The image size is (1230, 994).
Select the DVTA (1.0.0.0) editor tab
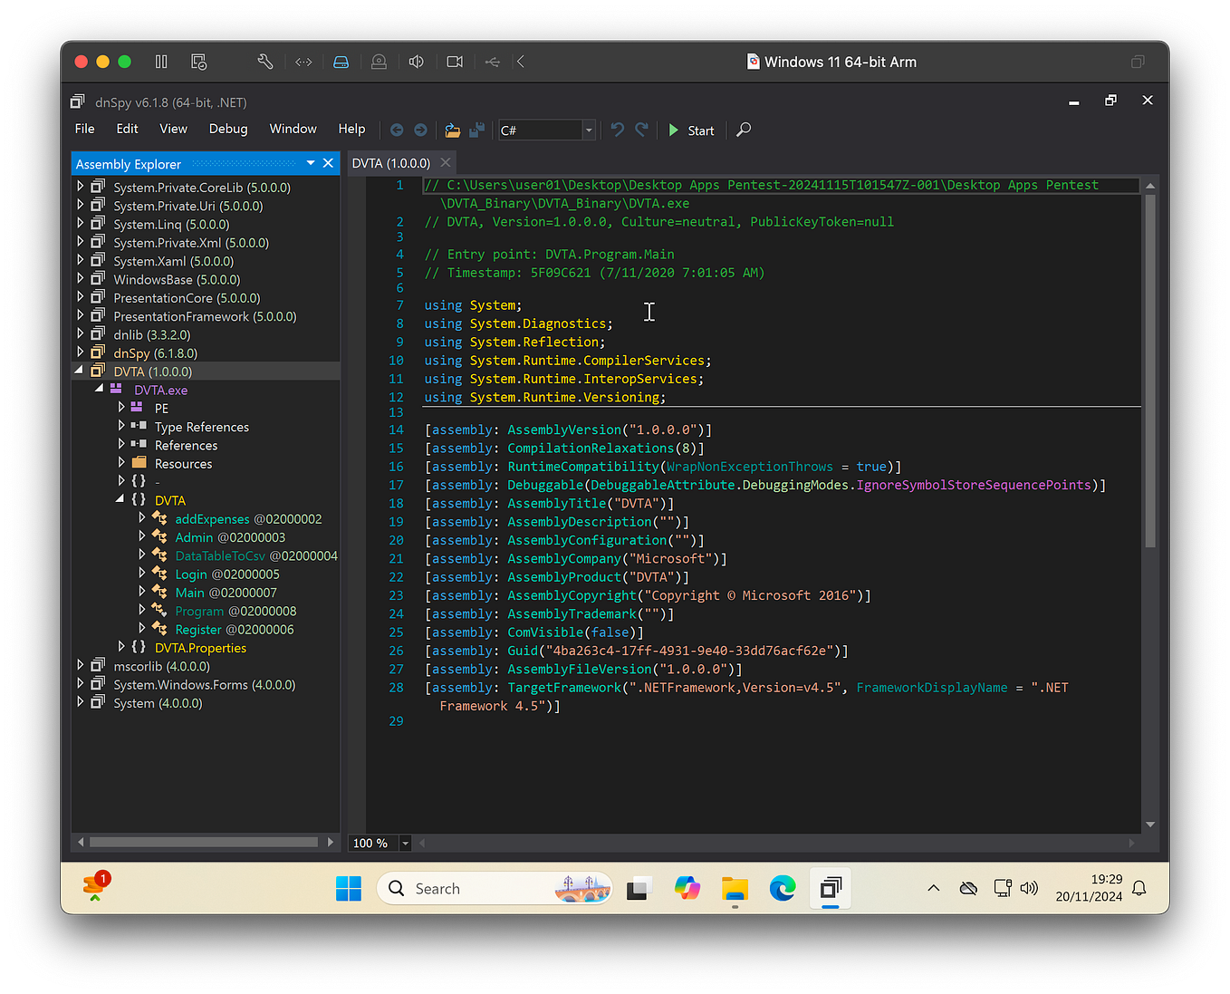coord(392,163)
